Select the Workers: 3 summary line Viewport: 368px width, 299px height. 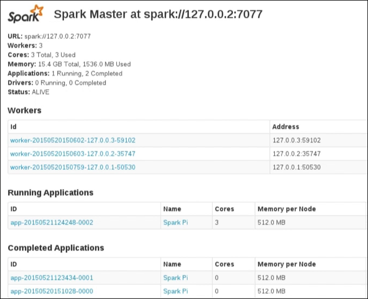coord(25,45)
